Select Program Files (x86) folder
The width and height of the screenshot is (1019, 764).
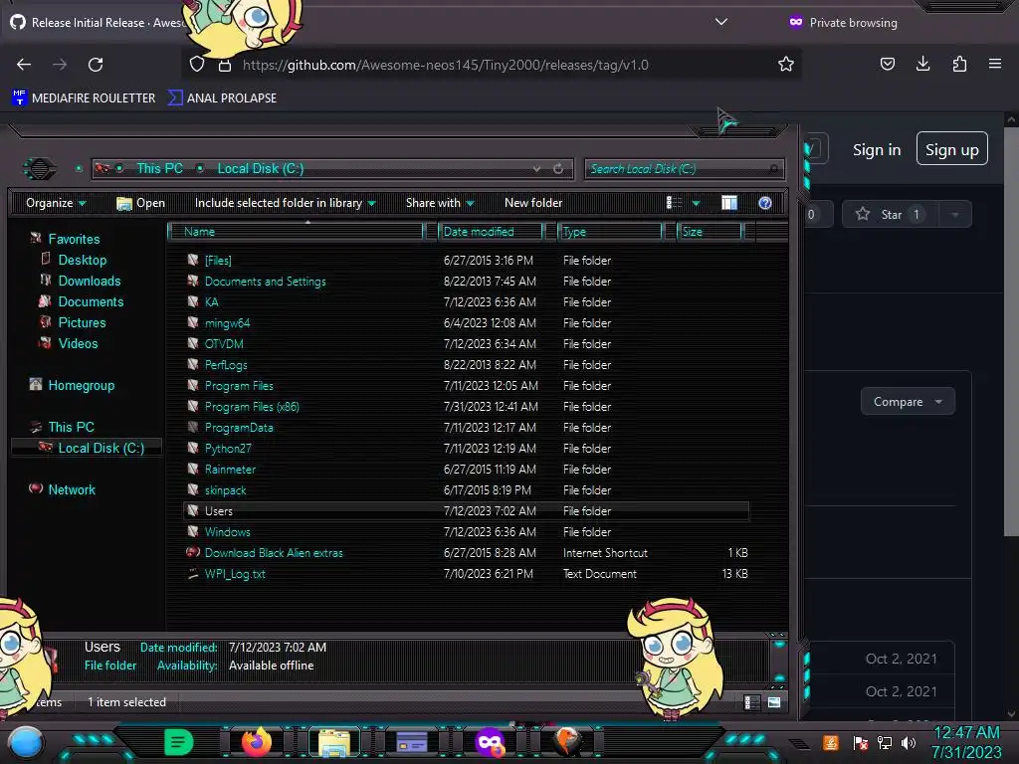(x=252, y=407)
